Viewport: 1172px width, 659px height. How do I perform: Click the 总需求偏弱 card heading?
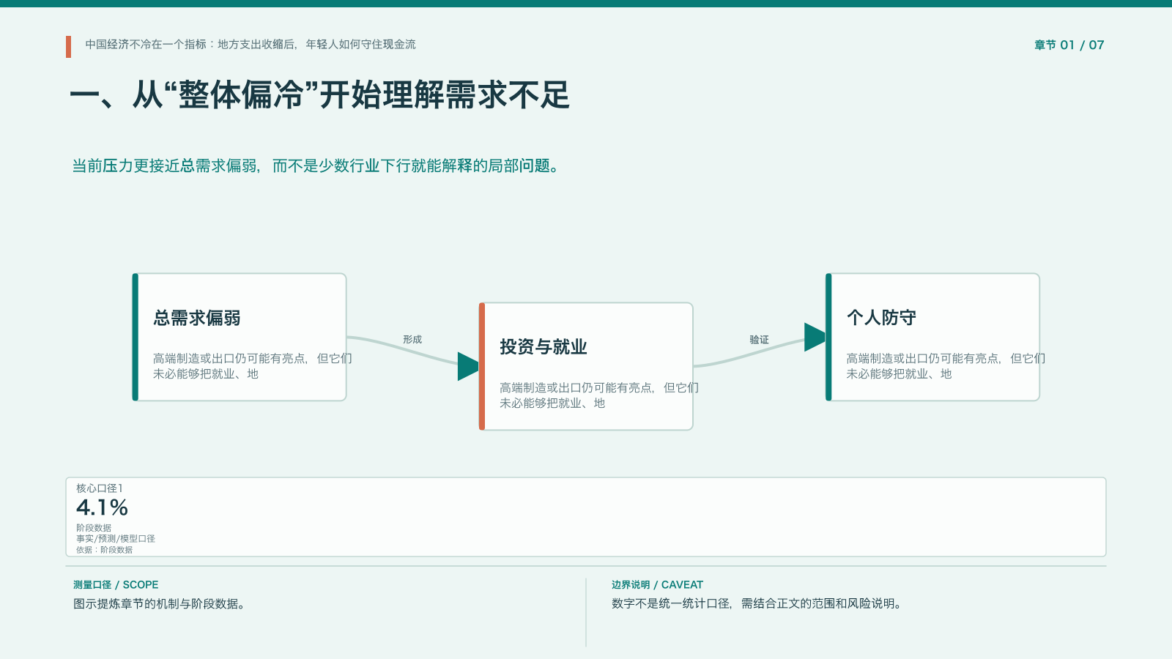tap(197, 318)
